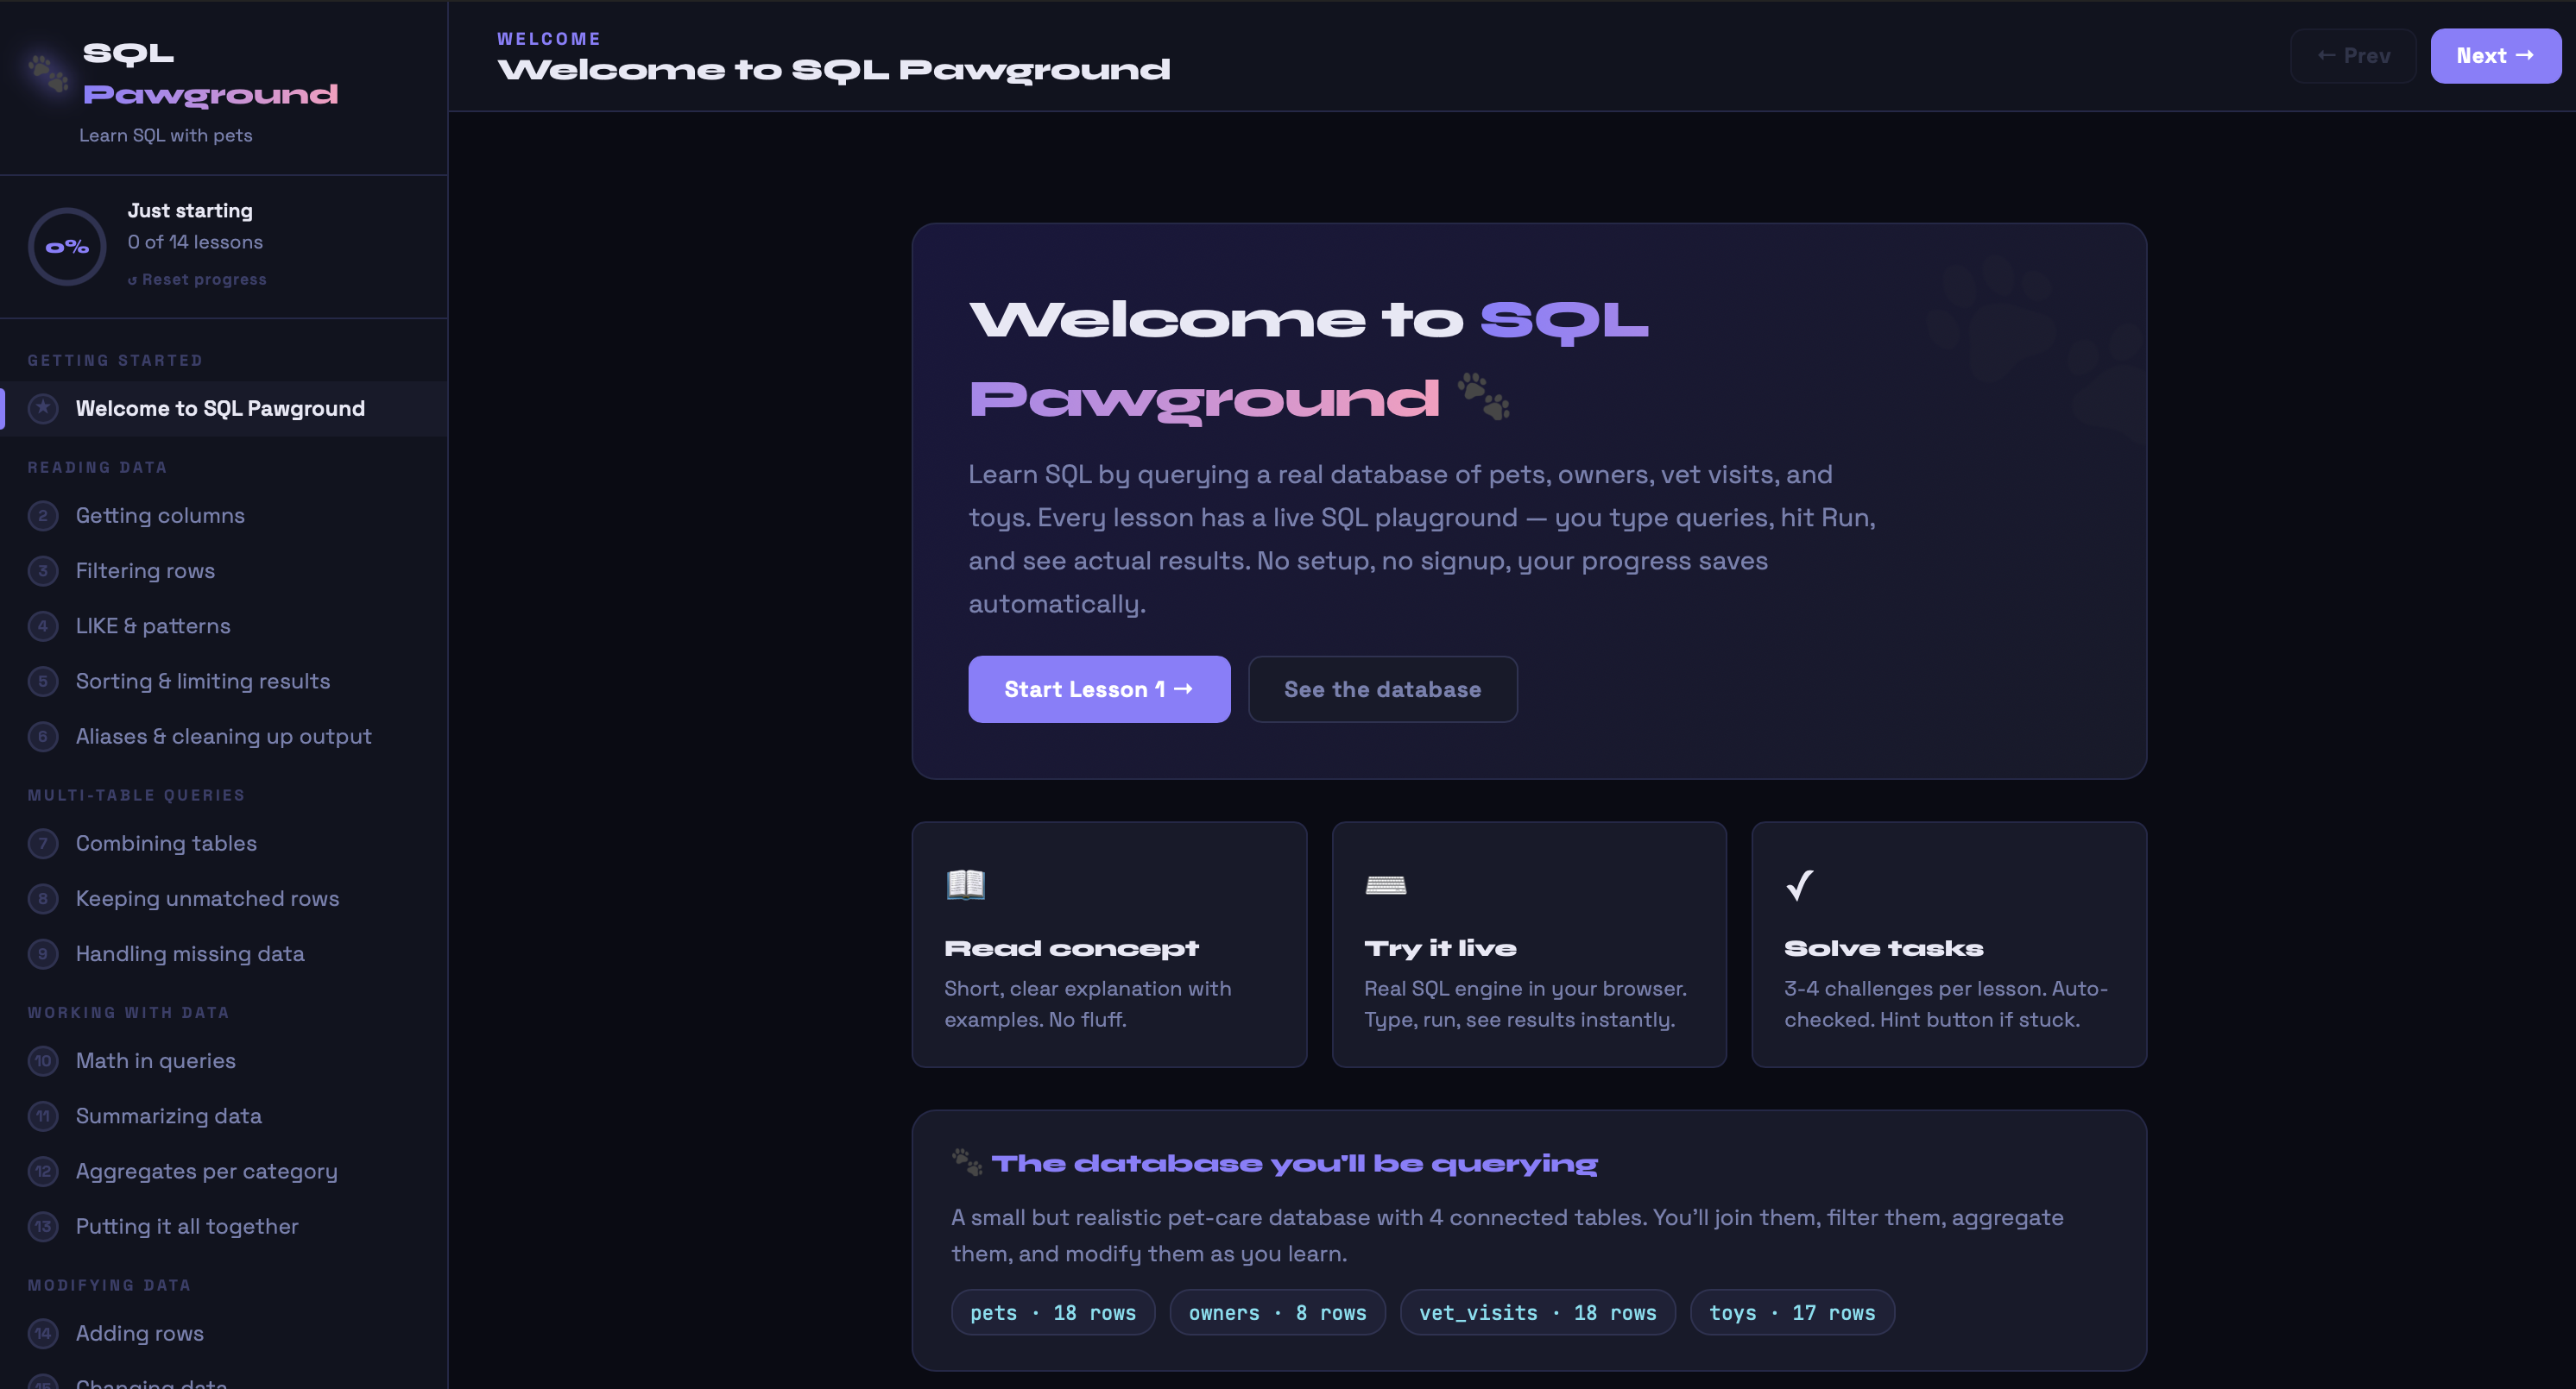
Task: Open lesson 12 Aggregates per category
Action: tap(224, 1171)
